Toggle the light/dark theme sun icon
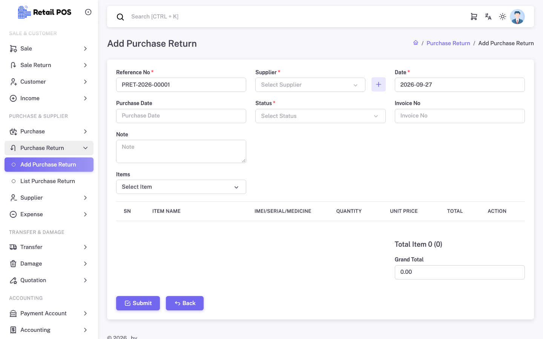This screenshot has width=543, height=339. pos(503,17)
